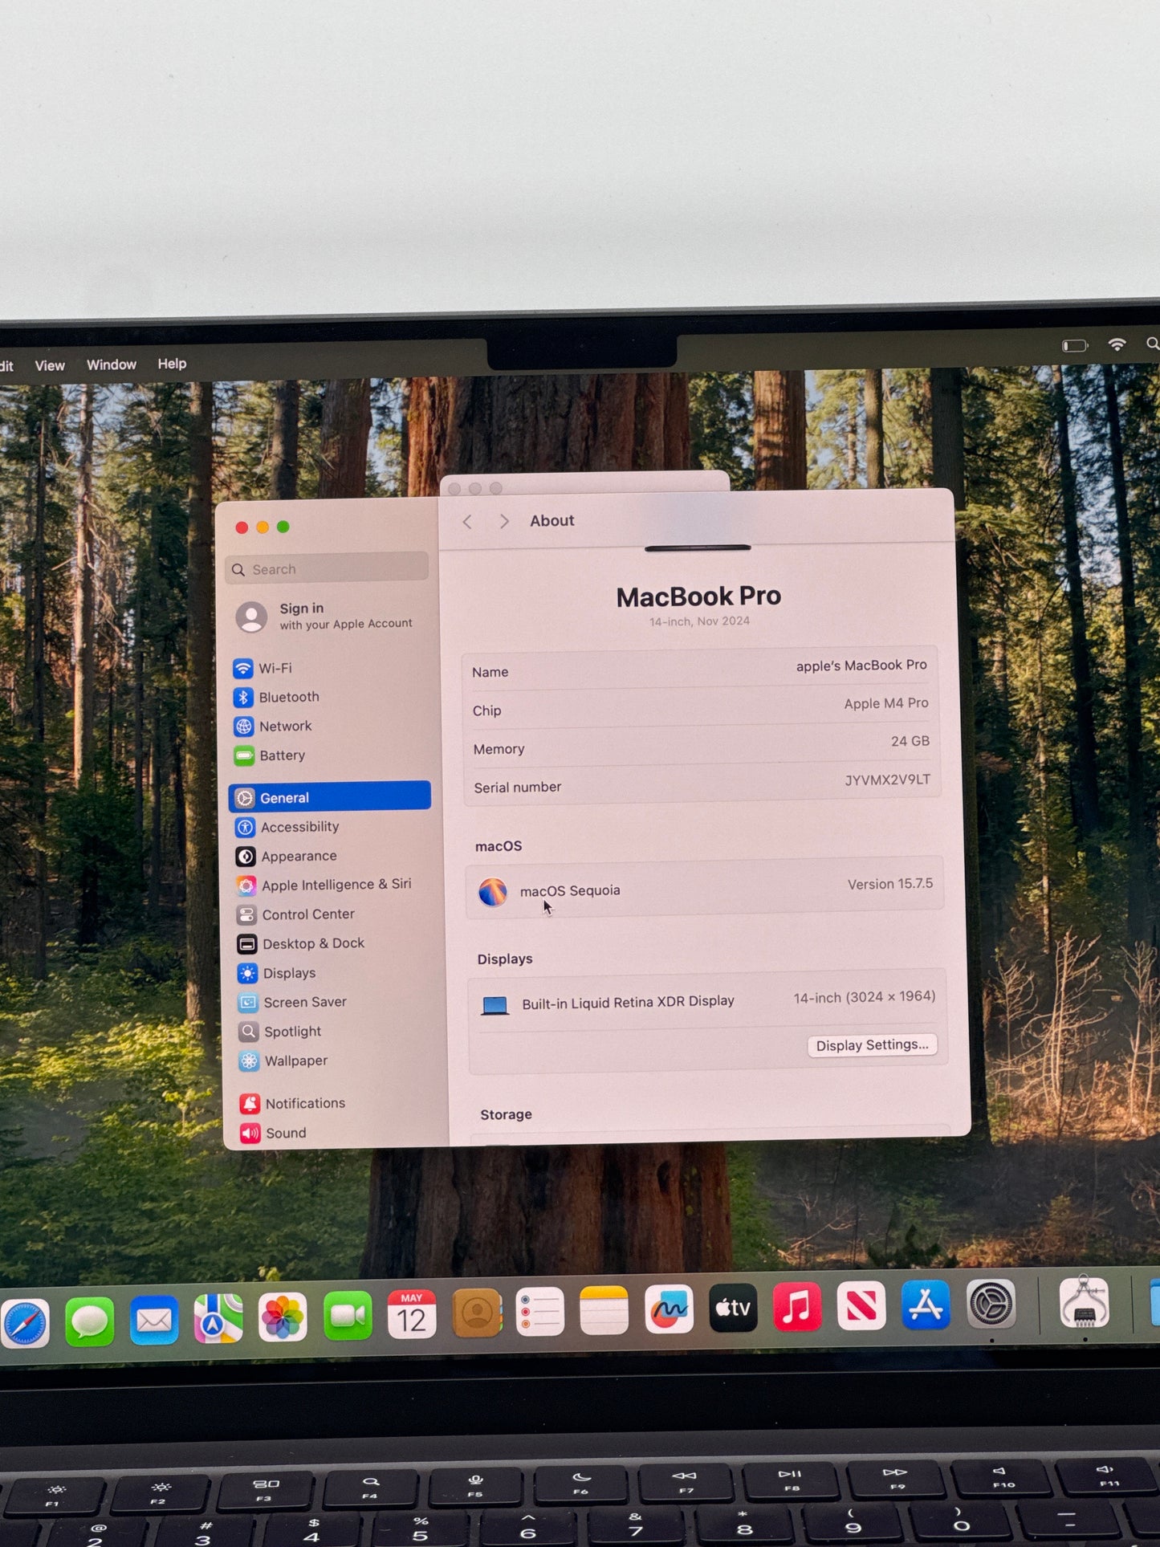Click the battery icon in menu bar
This screenshot has height=1547, width=1160.
[x=1074, y=346]
